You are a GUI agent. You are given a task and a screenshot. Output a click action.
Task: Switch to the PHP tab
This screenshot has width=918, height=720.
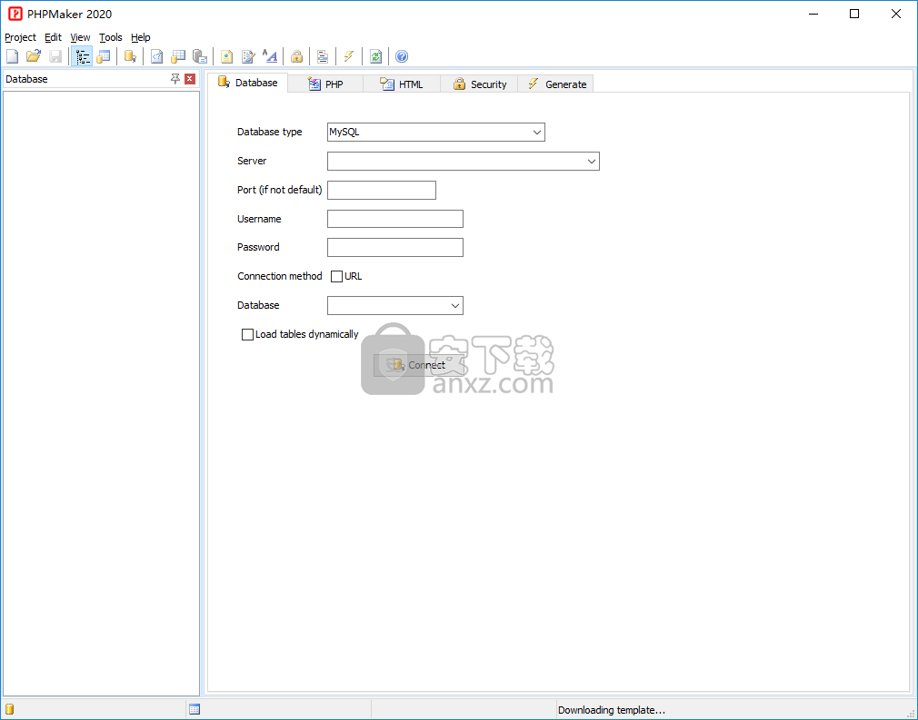[x=325, y=84]
